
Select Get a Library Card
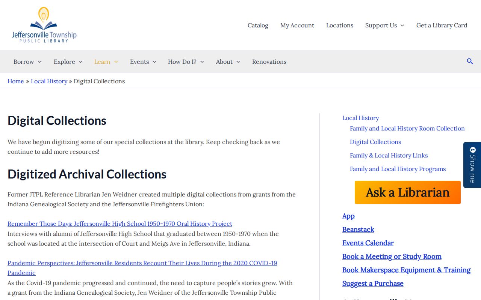(442, 25)
